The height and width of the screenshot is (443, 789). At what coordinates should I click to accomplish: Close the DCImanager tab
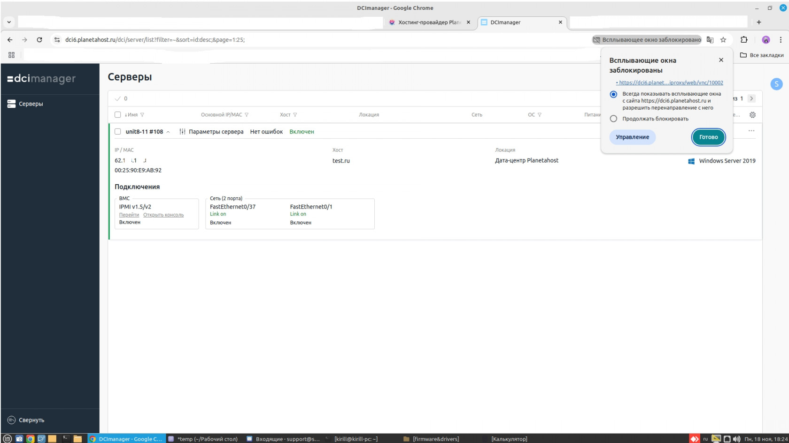(x=560, y=22)
